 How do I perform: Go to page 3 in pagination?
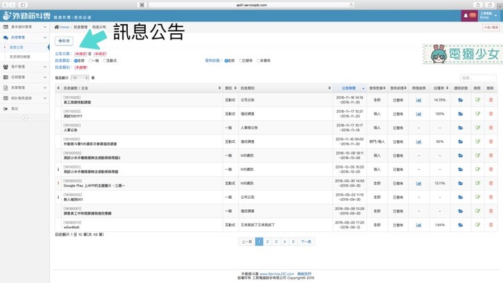click(276, 242)
